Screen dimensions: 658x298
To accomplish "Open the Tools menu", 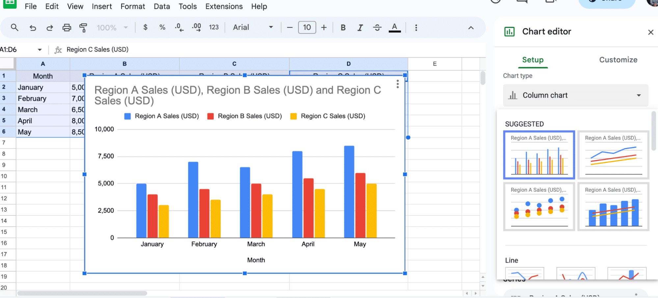I will coord(188,6).
